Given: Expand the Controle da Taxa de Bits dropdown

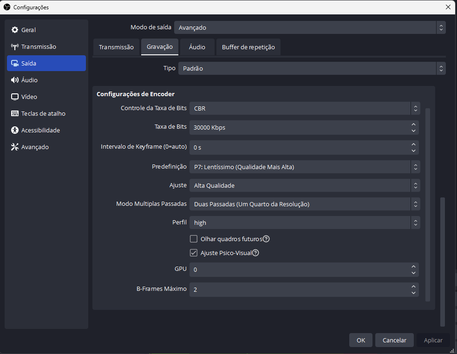Looking at the screenshot, I should click(x=305, y=108).
